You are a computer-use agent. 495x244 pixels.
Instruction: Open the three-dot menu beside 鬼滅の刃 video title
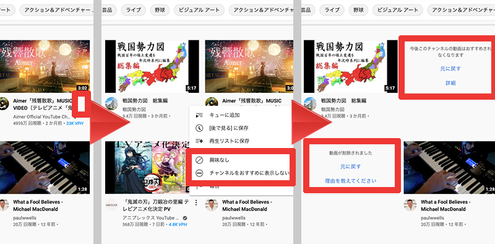coord(196,203)
